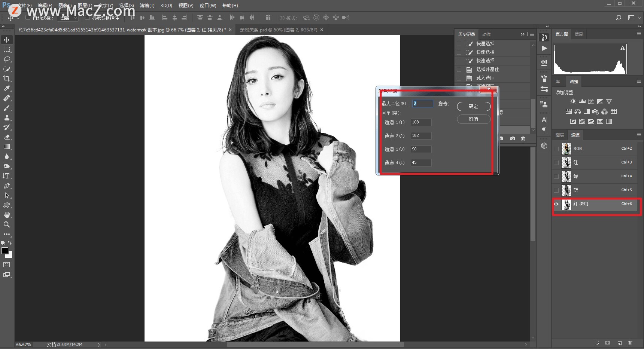
Task: Select the Hand tool
Action: point(7,215)
